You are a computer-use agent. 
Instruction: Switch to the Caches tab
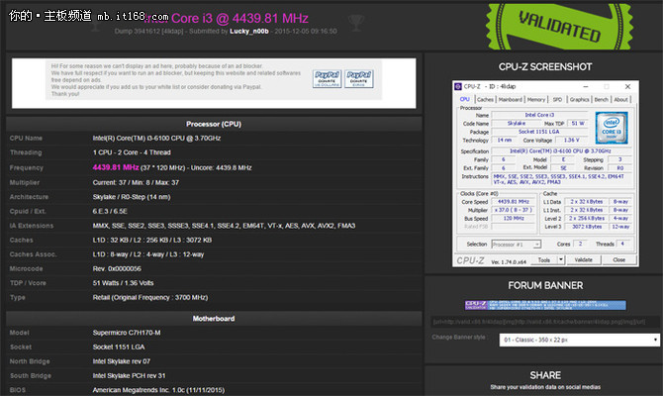click(485, 99)
